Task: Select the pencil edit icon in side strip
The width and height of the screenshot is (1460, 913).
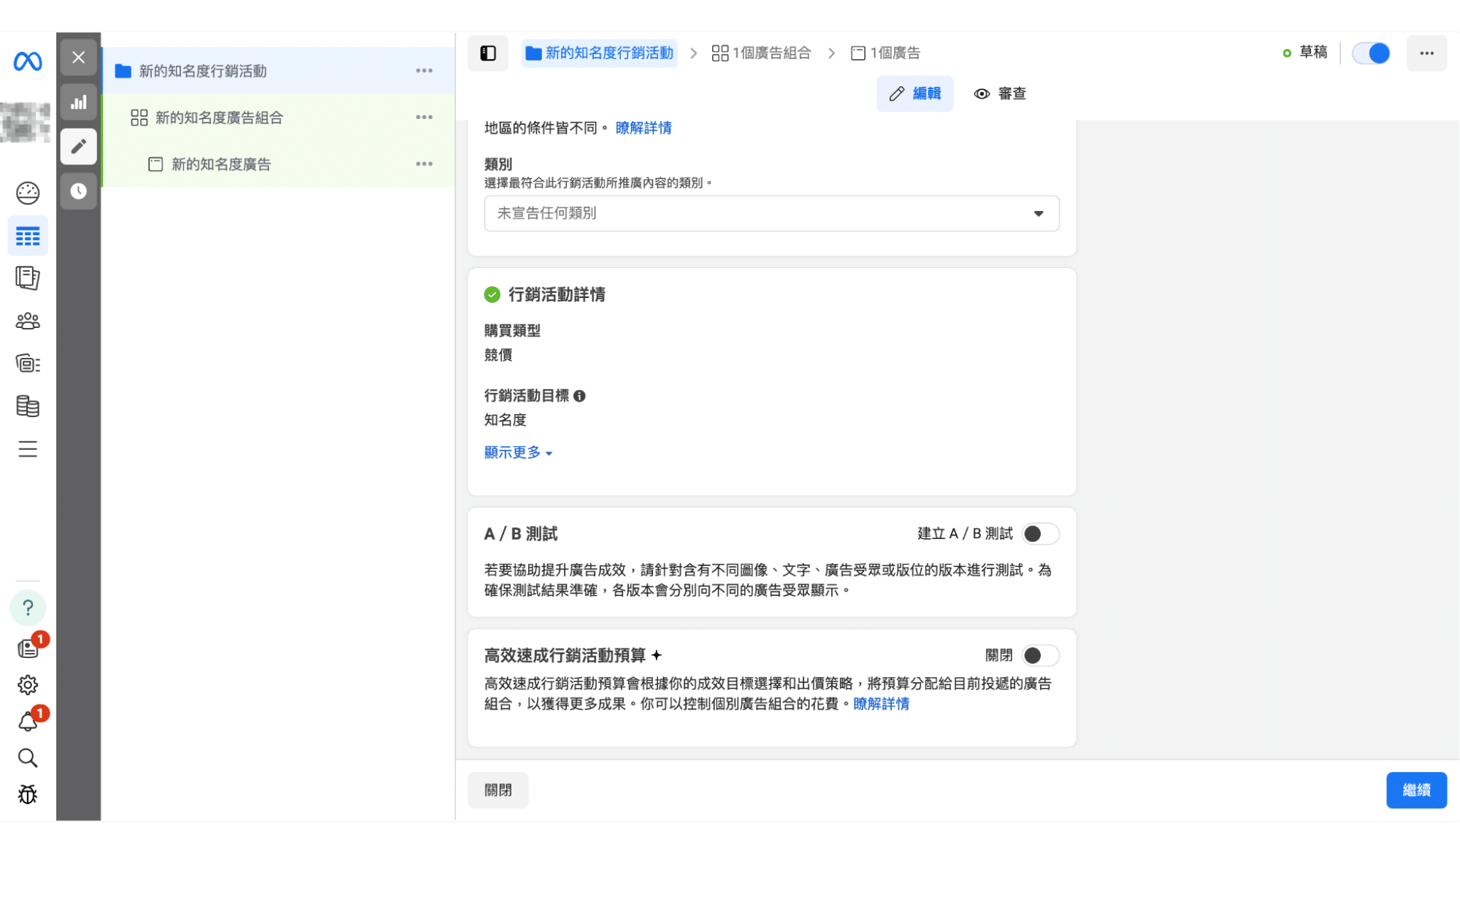Action: point(78,147)
